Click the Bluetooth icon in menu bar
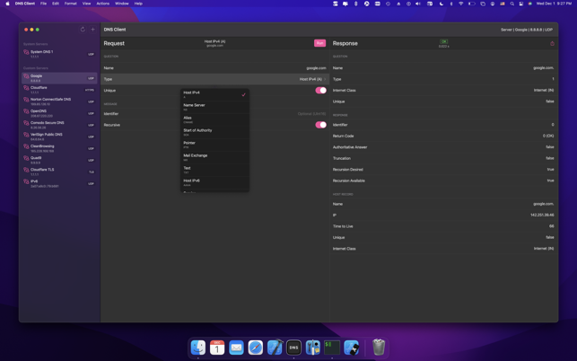Image resolution: width=577 pixels, height=361 pixels. (x=451, y=4)
